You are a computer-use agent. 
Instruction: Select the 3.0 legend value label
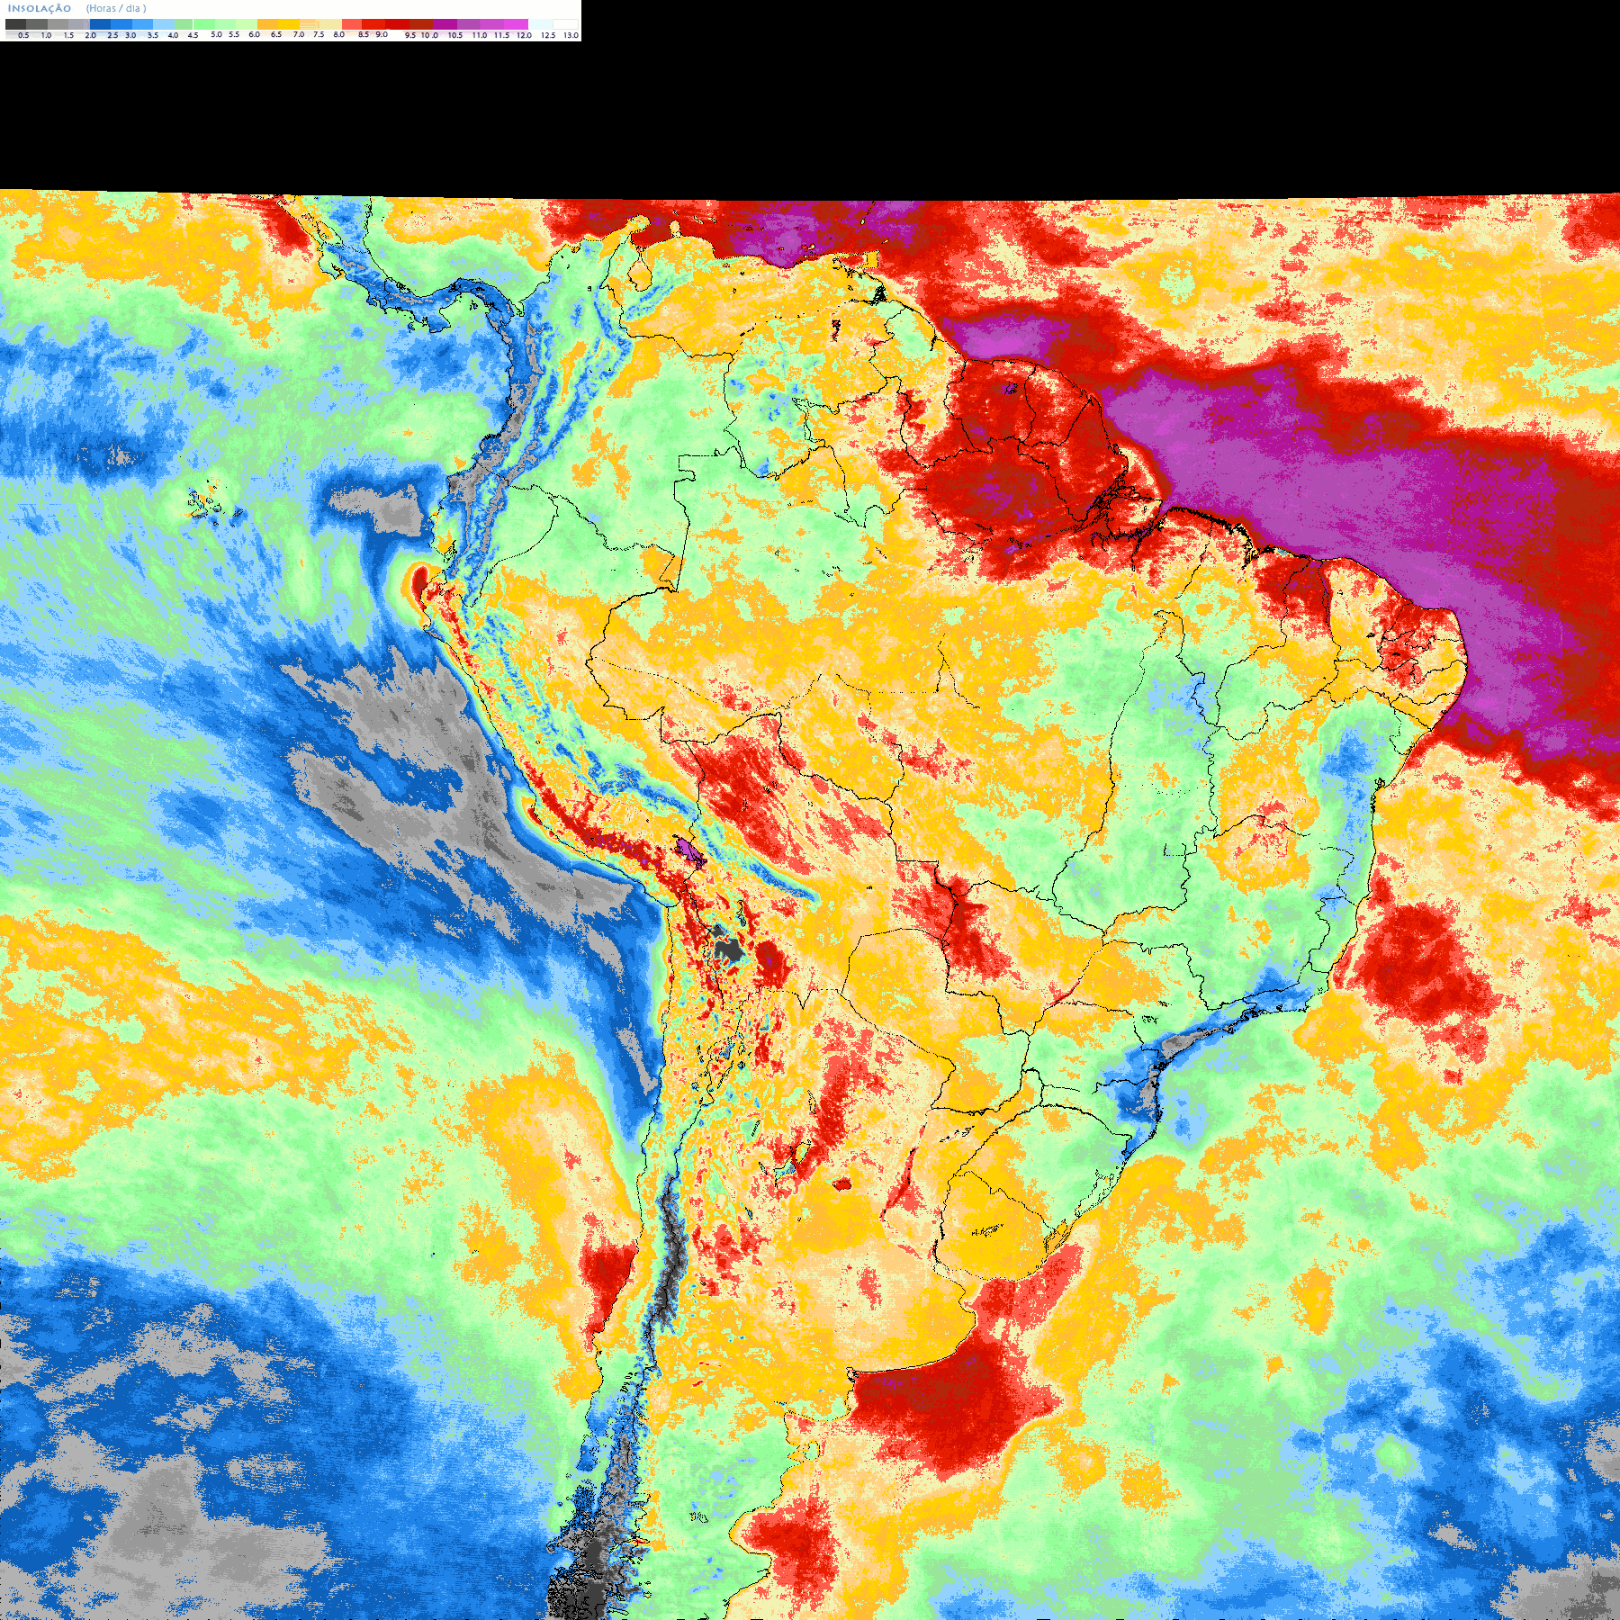[x=130, y=35]
